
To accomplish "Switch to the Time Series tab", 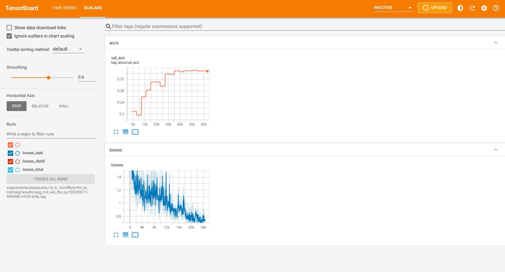I will (64, 8).
